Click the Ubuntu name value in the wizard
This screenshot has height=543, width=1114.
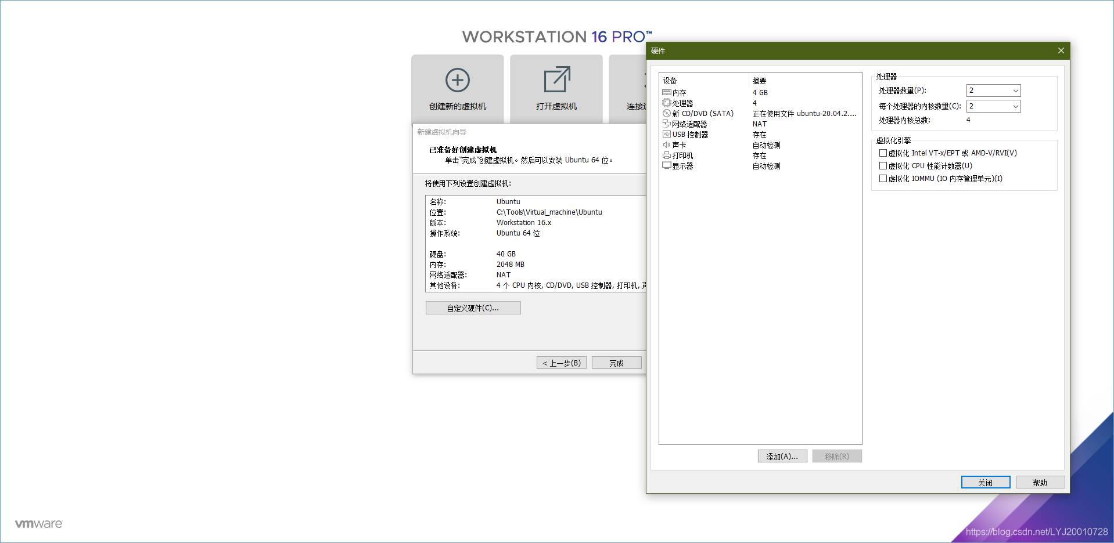pyautogui.click(x=508, y=202)
